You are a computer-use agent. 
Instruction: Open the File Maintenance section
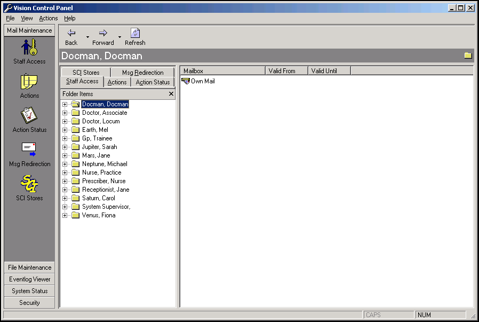(x=29, y=268)
